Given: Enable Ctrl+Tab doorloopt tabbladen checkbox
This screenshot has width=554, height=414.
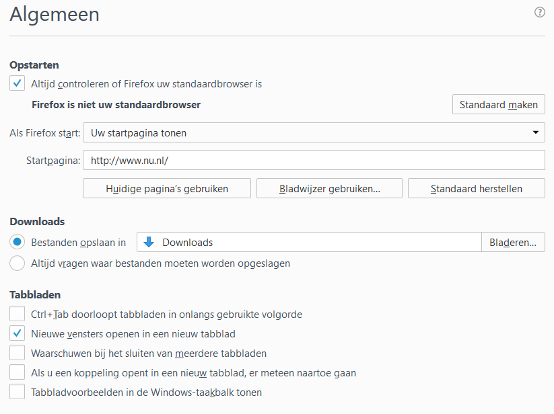Looking at the screenshot, I should coord(17,313).
